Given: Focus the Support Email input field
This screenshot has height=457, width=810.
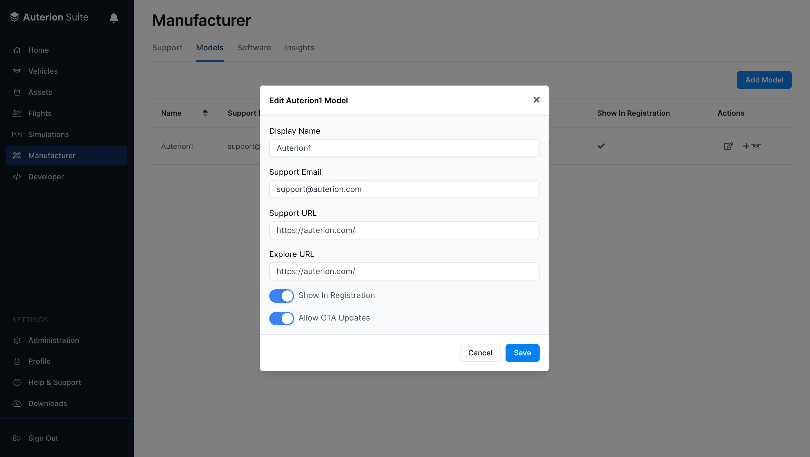Looking at the screenshot, I should coord(404,189).
